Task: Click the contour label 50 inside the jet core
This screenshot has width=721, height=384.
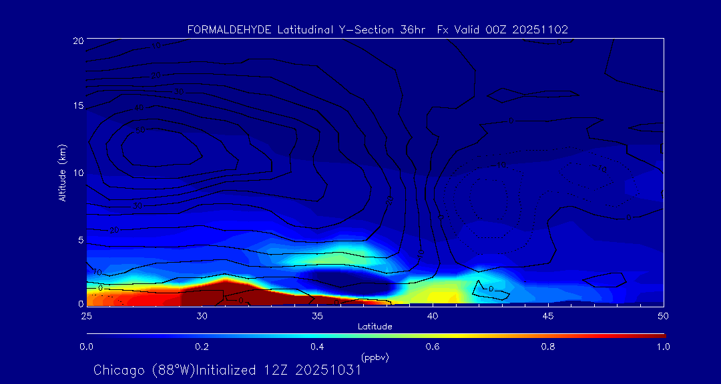Action: [x=140, y=130]
